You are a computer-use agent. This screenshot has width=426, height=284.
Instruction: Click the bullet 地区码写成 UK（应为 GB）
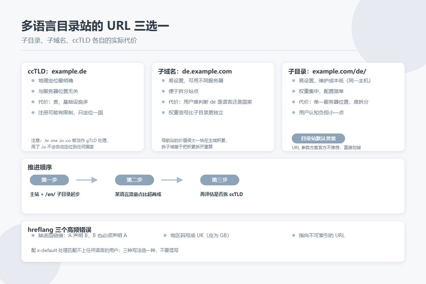coord(200,235)
